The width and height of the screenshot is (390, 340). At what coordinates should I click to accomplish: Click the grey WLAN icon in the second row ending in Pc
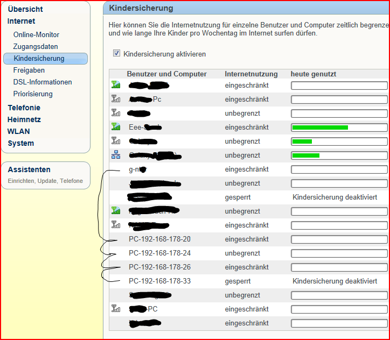coord(116,99)
